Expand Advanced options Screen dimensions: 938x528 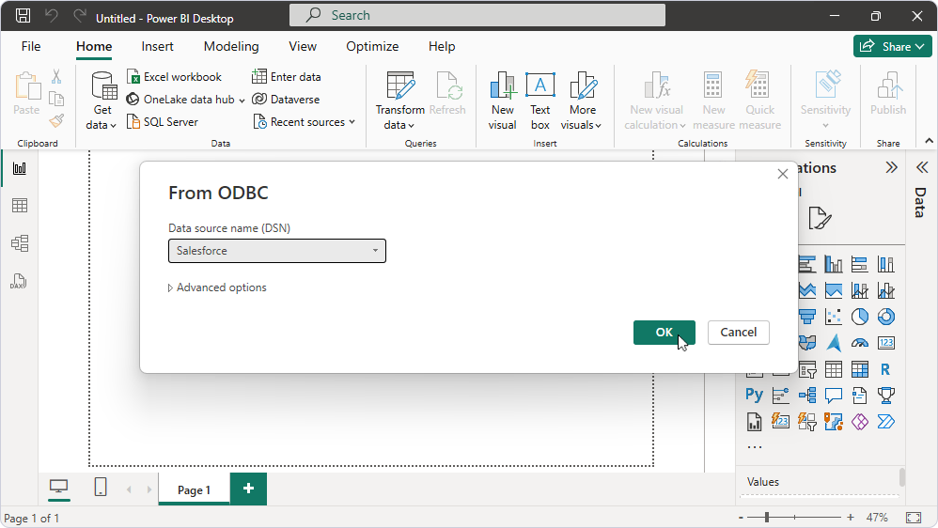pyautogui.click(x=217, y=287)
